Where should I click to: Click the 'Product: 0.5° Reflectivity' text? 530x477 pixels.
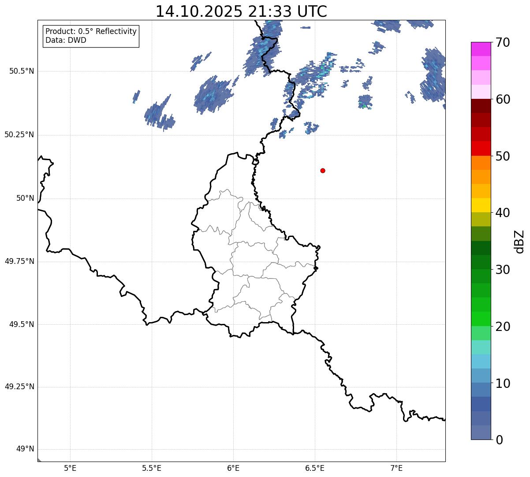[x=91, y=32]
